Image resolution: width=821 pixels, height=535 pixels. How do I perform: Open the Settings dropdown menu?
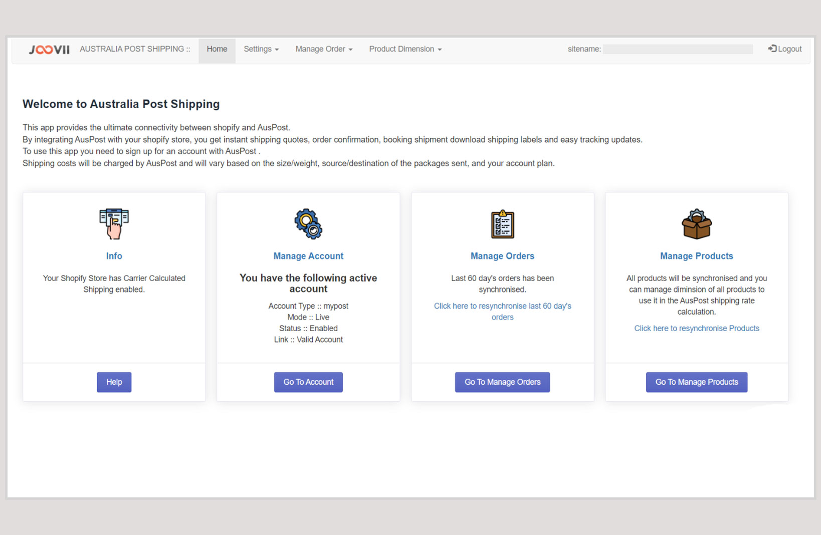click(261, 49)
